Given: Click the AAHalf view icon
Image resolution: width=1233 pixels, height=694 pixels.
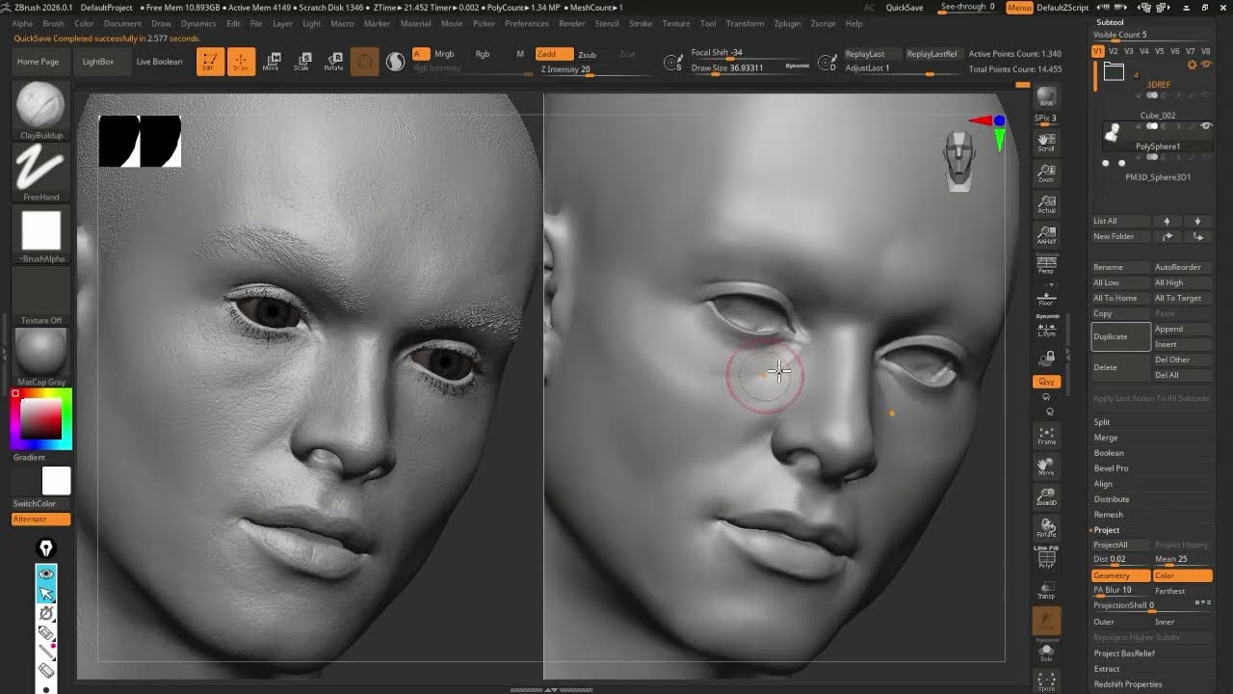Looking at the screenshot, I should click(1046, 235).
